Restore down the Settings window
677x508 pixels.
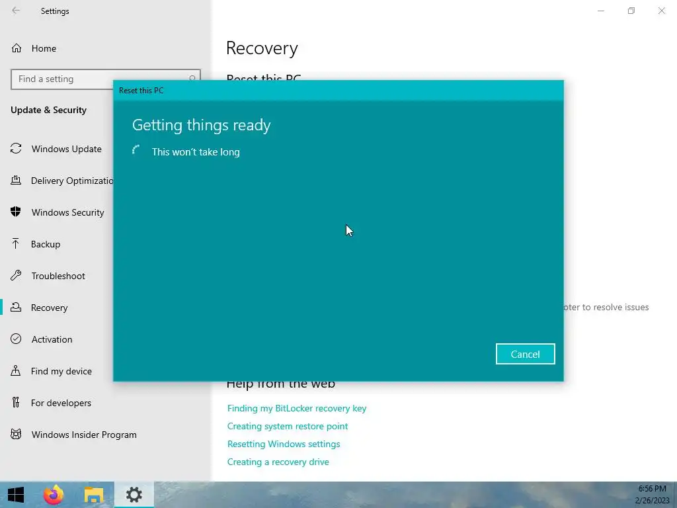(x=631, y=11)
